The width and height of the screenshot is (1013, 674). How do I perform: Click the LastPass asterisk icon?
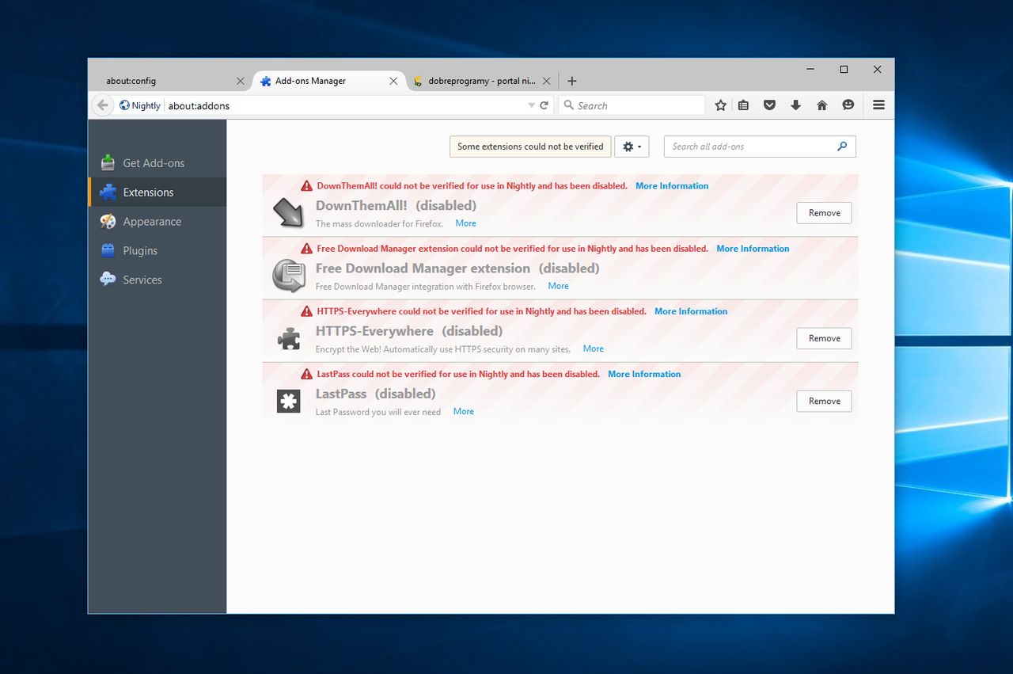pos(288,401)
